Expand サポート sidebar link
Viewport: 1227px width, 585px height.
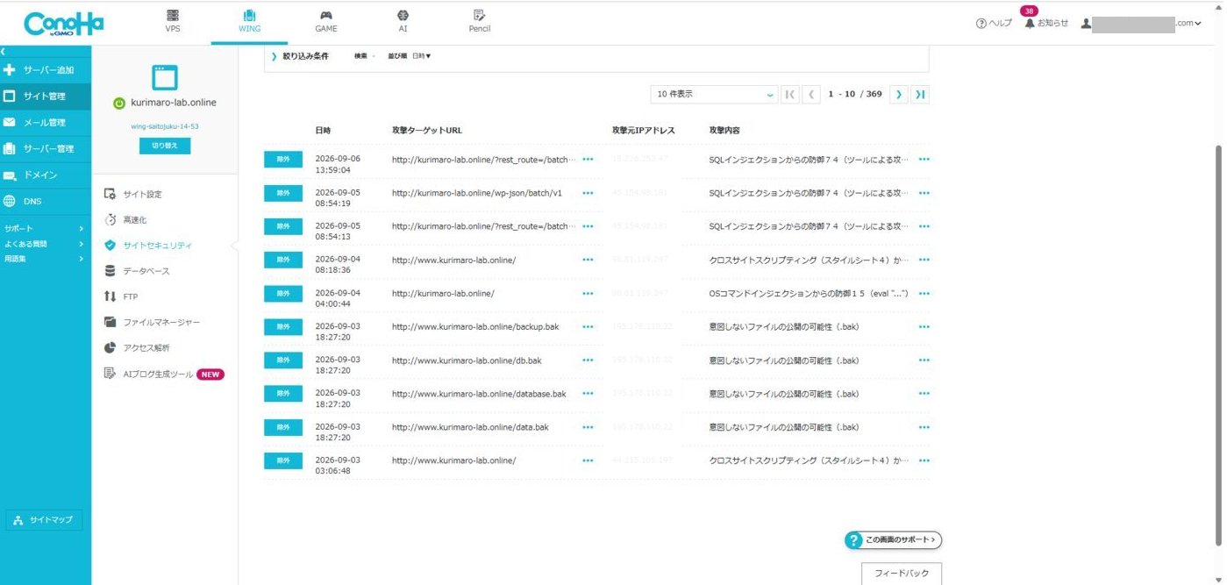coord(44,229)
